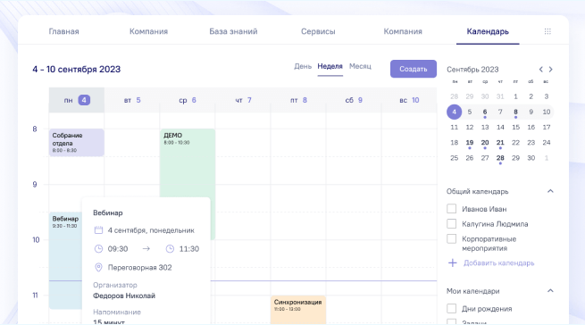Image resolution: width=585 pixels, height=325 pixels.
Task: Select day 19 in mini calendar
Action: point(470,143)
